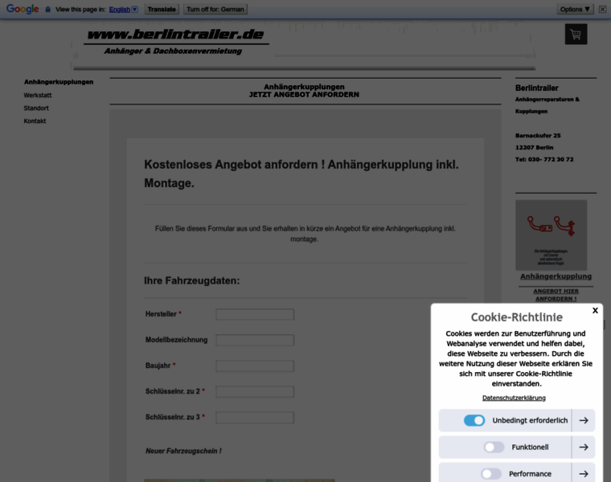Open the Anhängerkupplung sidebar link
Viewport: 611px width, 482px height.
point(556,276)
